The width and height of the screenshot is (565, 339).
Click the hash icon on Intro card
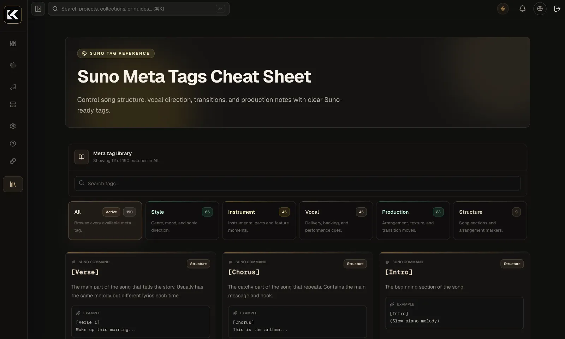(x=387, y=262)
